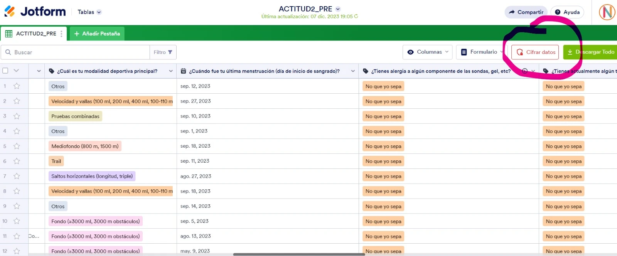
Task: Click alergia cell No que yo sepa row 5
Action: coord(383,147)
